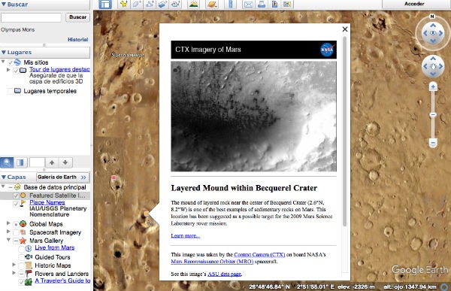Screen dimensions: 451x291
Task: Click the eye in the look joystick
Action: [433, 33]
